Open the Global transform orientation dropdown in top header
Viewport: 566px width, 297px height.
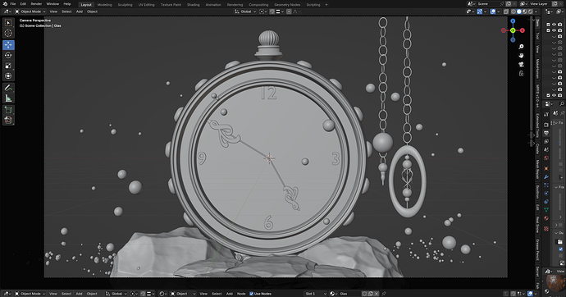[245, 11]
